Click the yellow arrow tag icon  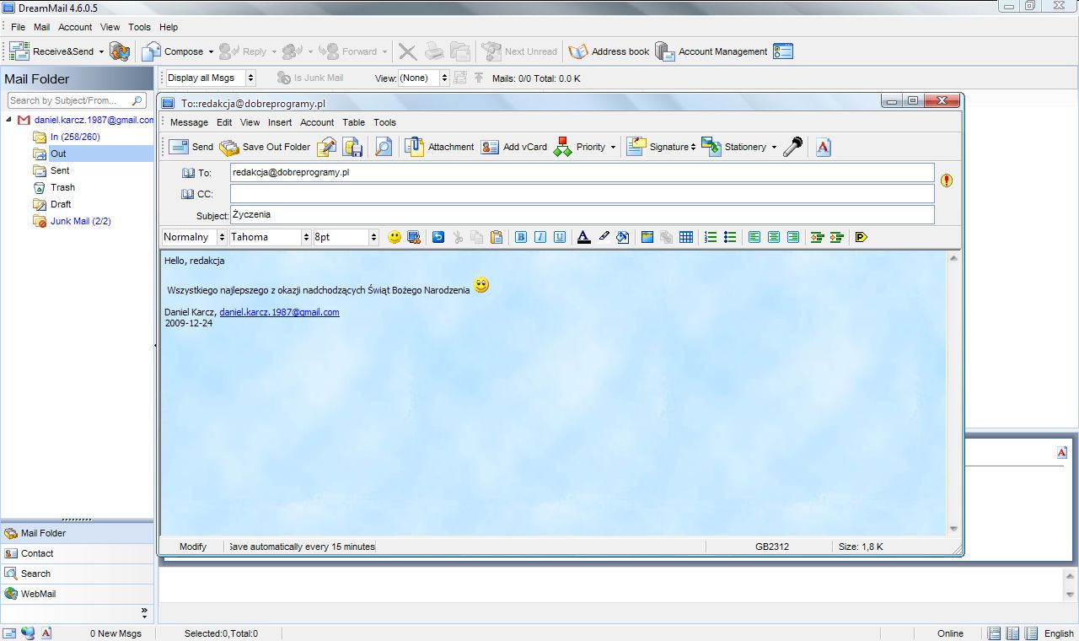pos(861,237)
